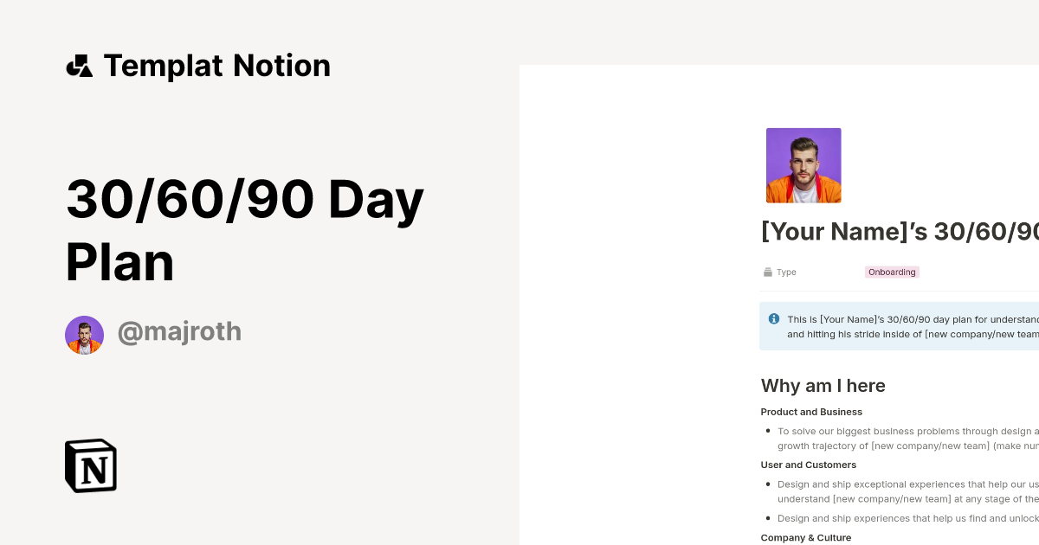This screenshot has width=1039, height=545.
Task: Click the Type property icon
Action: coord(767,272)
